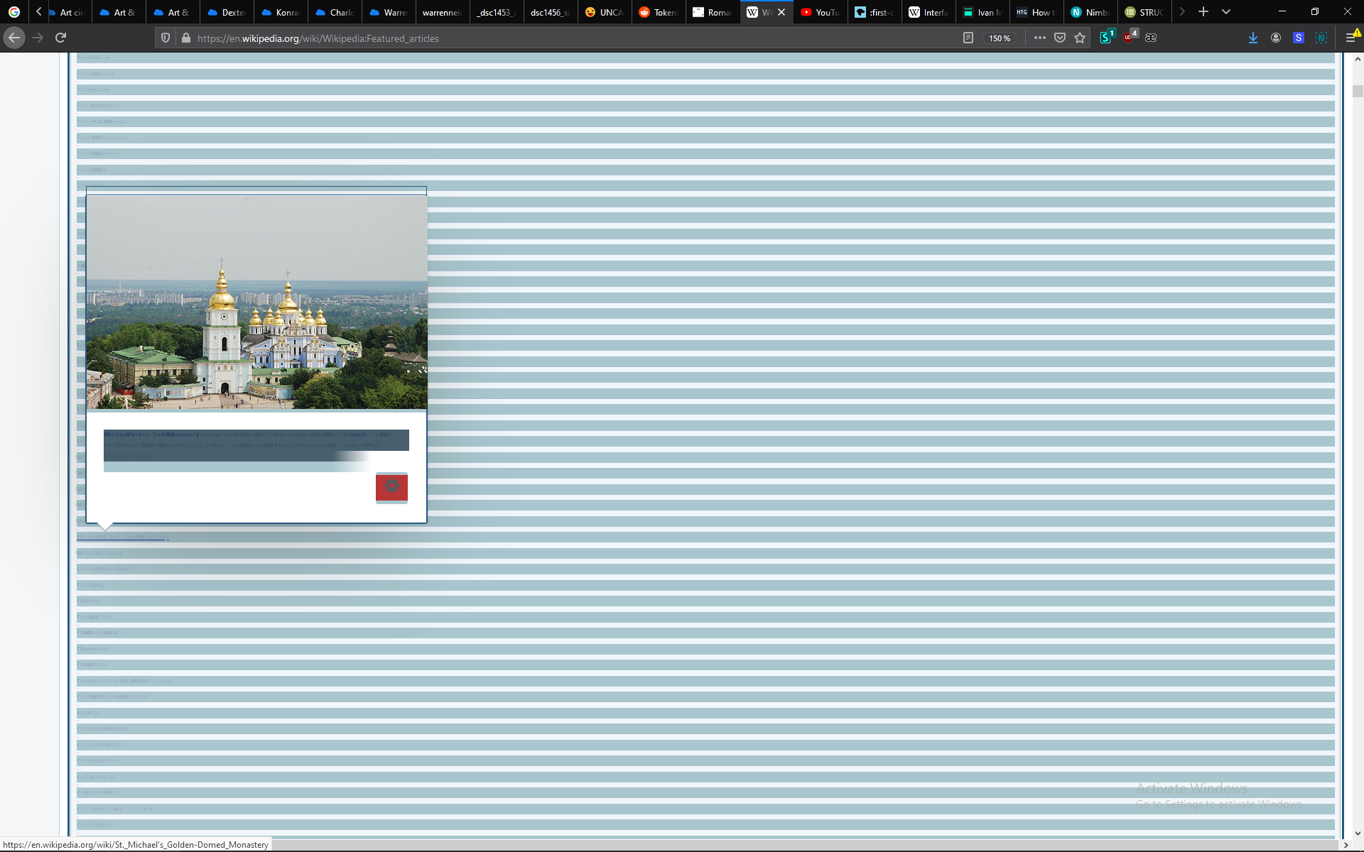Click the tracking protection shield icon

pyautogui.click(x=166, y=38)
